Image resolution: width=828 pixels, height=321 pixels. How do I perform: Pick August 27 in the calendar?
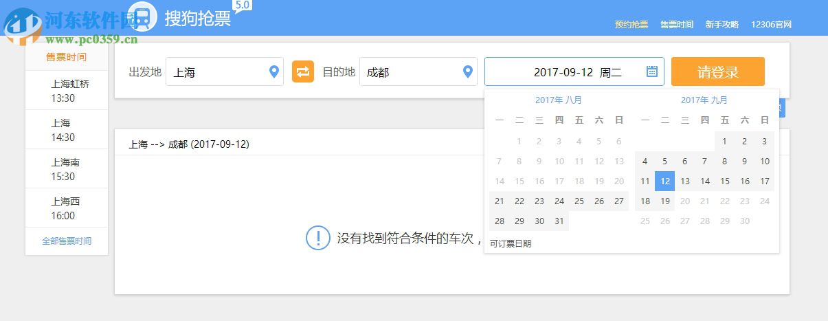click(x=619, y=201)
